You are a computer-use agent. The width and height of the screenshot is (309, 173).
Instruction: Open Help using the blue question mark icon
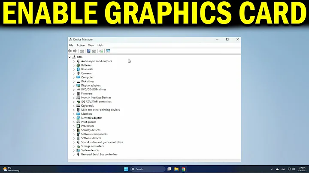tap(89, 51)
